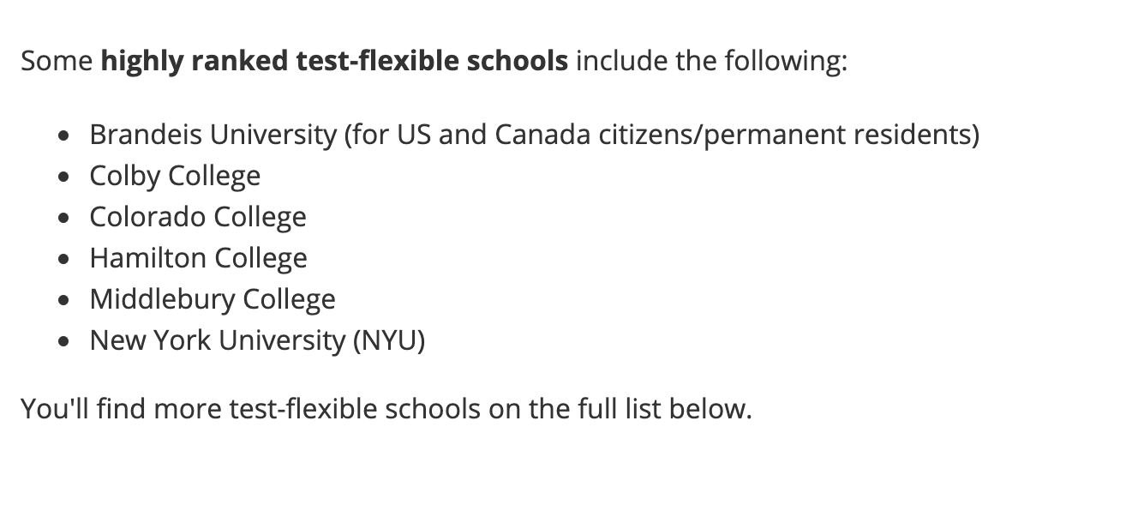Click the Colorado College list entry
The height and width of the screenshot is (511, 1126).
point(198,218)
